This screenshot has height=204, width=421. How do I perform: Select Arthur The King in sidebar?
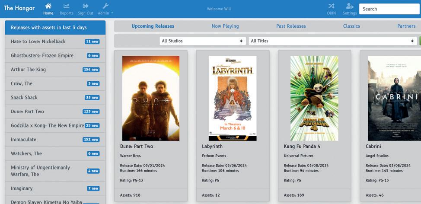(x=55, y=70)
